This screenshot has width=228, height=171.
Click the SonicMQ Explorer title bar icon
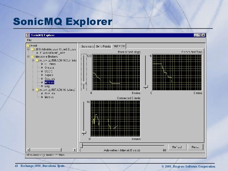[28, 35]
